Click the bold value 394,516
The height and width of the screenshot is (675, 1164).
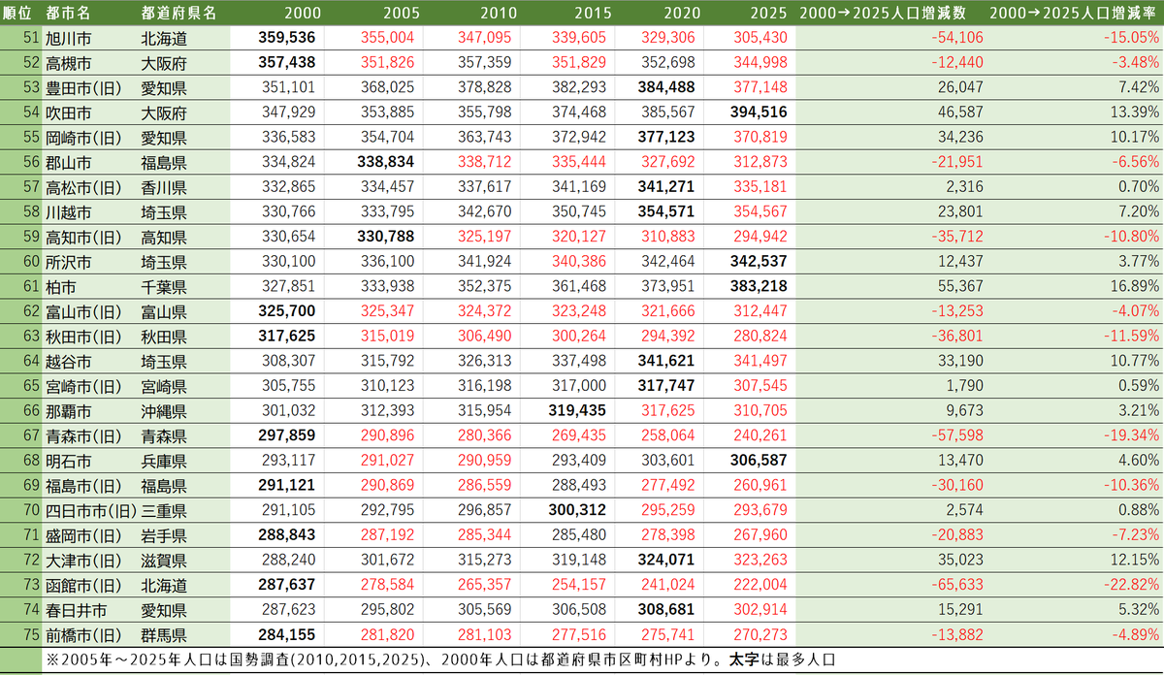(x=758, y=111)
